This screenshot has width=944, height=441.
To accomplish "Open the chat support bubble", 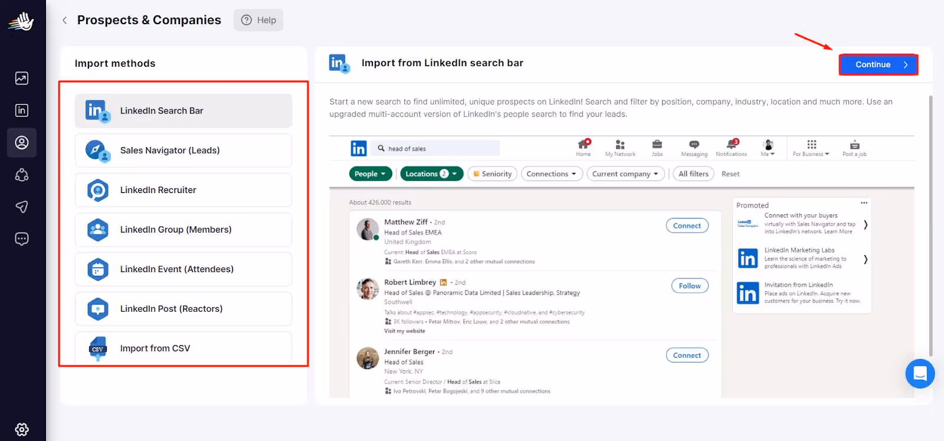I will click(920, 374).
